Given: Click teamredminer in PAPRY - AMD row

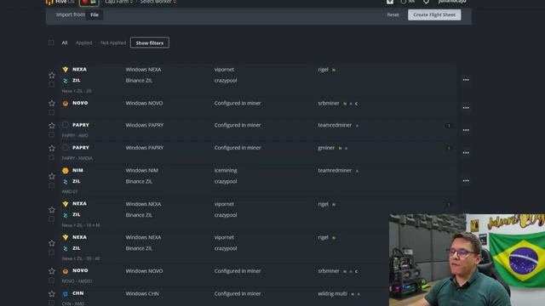Looking at the screenshot, I should [x=335, y=125].
